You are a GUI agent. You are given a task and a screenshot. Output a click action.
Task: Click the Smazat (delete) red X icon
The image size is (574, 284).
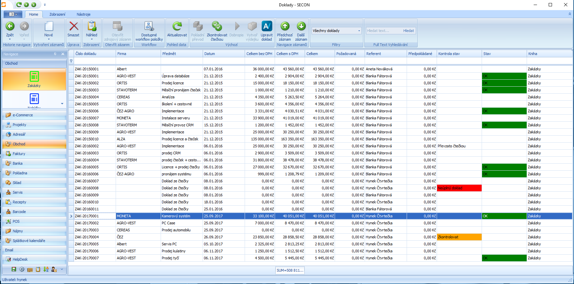tap(73, 26)
